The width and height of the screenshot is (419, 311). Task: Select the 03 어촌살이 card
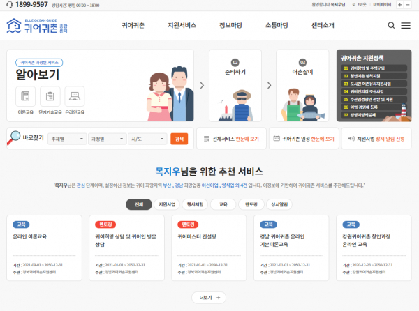click(302, 86)
